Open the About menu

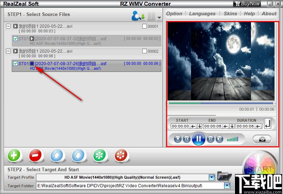[x=269, y=14]
